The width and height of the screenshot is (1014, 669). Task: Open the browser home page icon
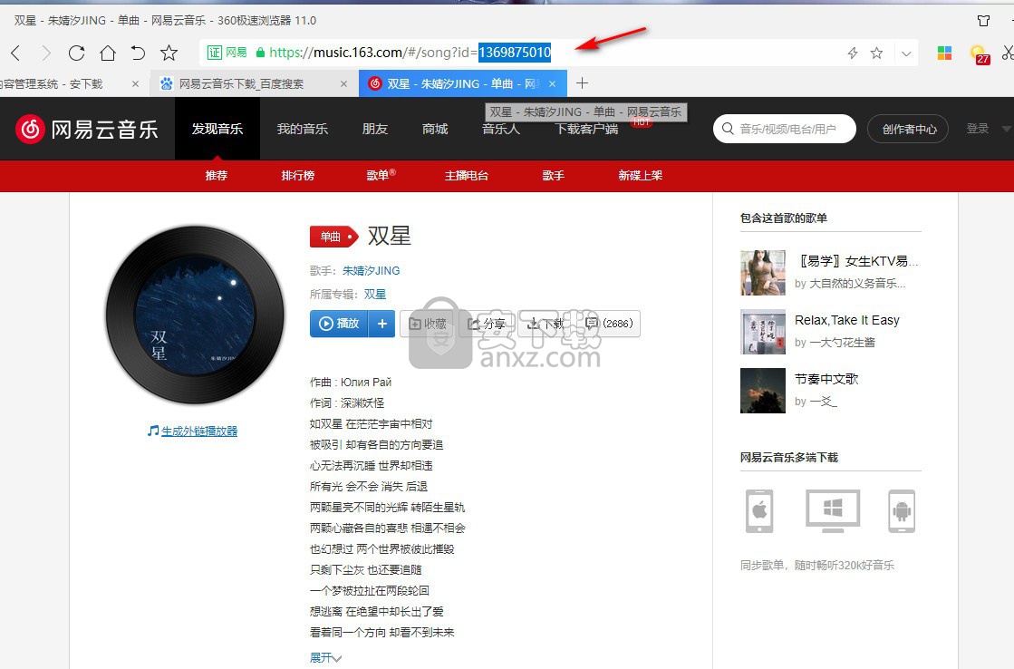tap(107, 53)
